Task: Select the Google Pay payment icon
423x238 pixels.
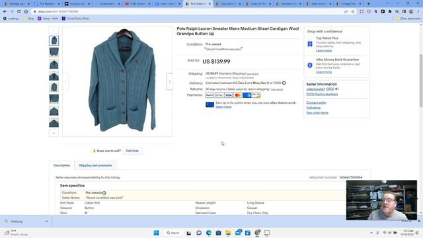Action: tap(219, 95)
